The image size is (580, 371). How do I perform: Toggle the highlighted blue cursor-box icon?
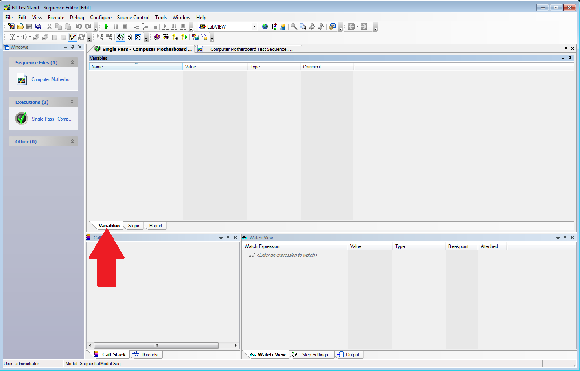(x=138, y=37)
